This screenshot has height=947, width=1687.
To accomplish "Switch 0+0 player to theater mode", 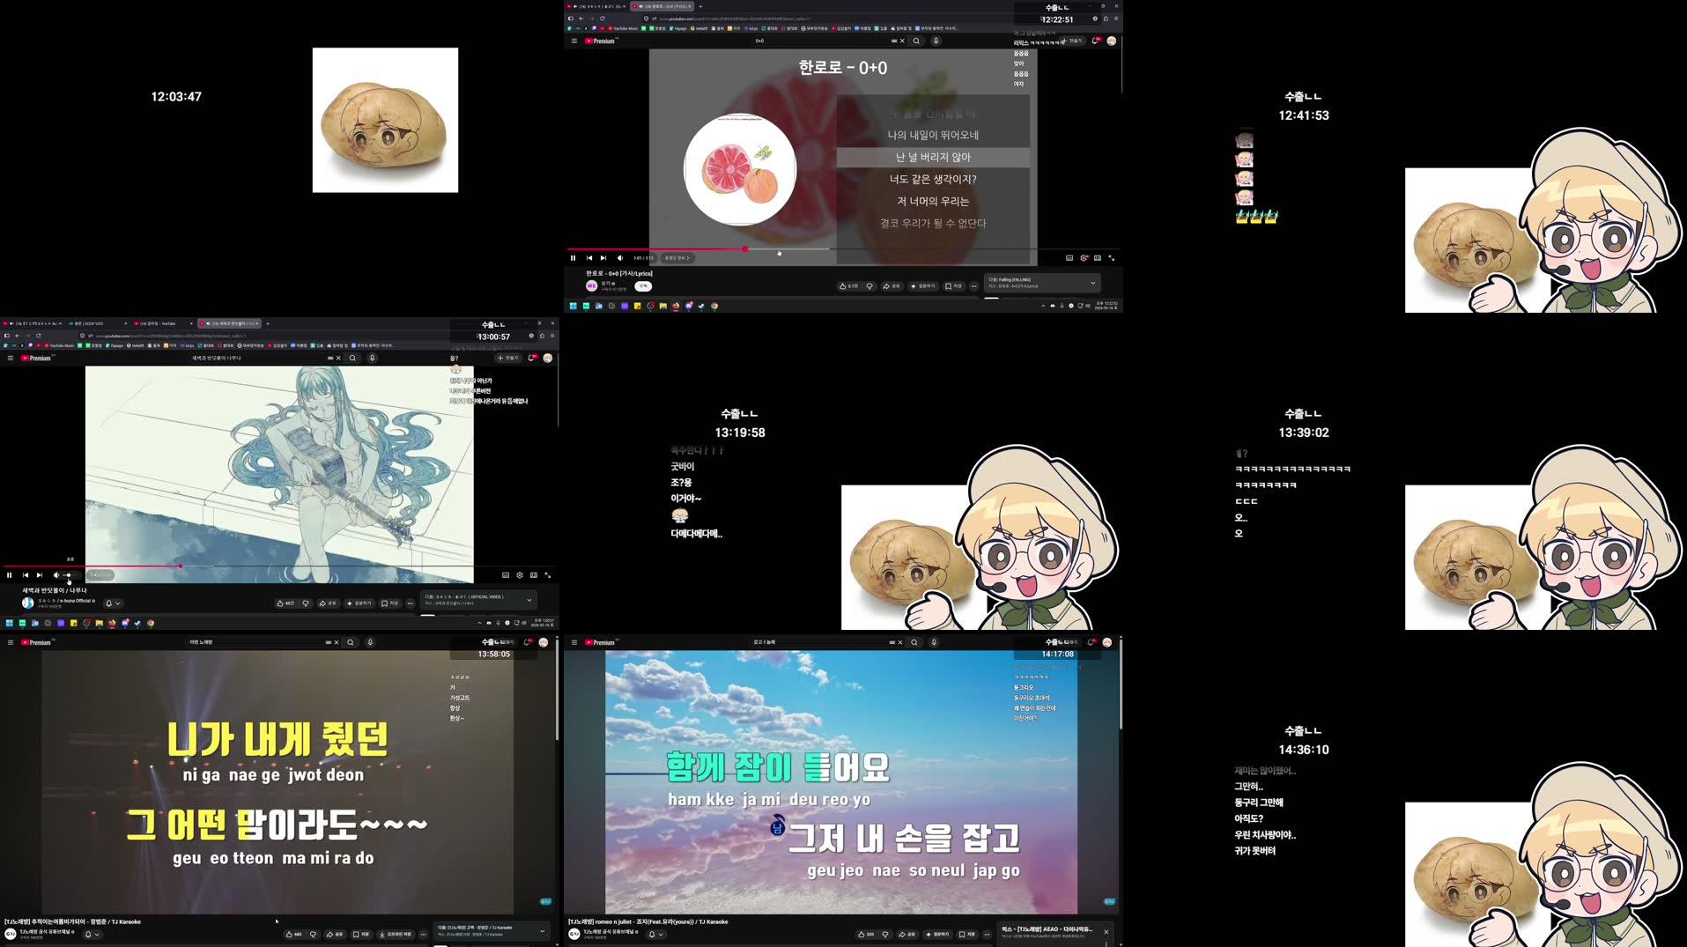I will point(1098,258).
